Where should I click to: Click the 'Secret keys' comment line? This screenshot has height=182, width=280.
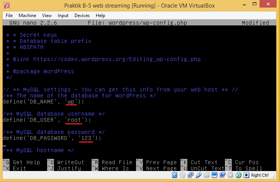(x=32, y=35)
